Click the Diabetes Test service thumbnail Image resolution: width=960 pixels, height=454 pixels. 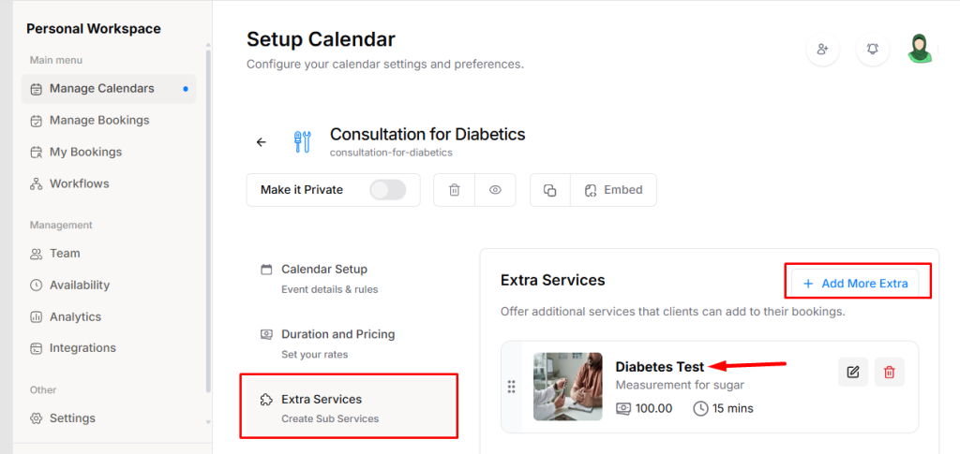(x=568, y=386)
